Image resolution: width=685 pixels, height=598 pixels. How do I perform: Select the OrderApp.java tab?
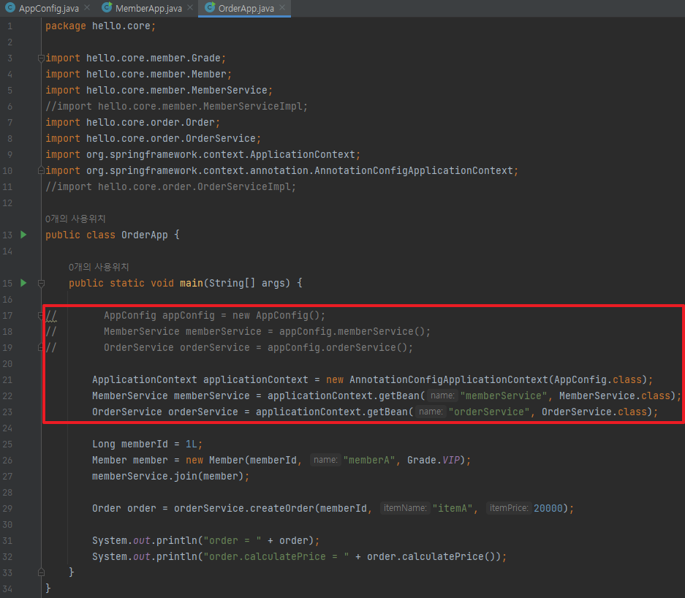pyautogui.click(x=246, y=8)
